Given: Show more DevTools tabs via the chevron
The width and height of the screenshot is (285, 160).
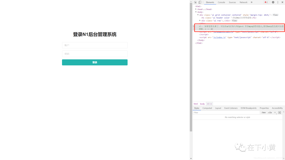Looking at the screenshot, I should tap(251, 2).
